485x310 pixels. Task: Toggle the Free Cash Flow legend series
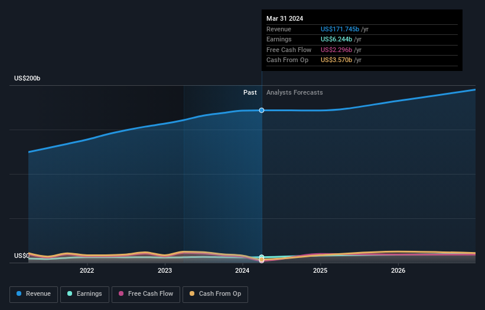[146, 294]
